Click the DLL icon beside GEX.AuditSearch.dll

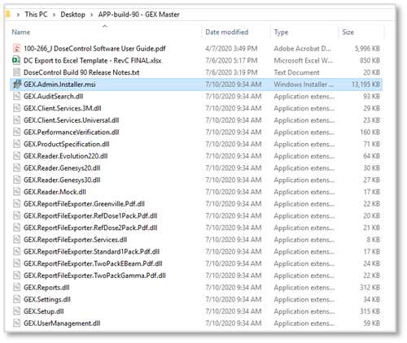coord(16,96)
